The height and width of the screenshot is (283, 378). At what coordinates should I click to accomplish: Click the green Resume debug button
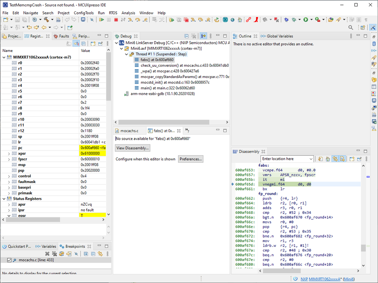[102, 20]
